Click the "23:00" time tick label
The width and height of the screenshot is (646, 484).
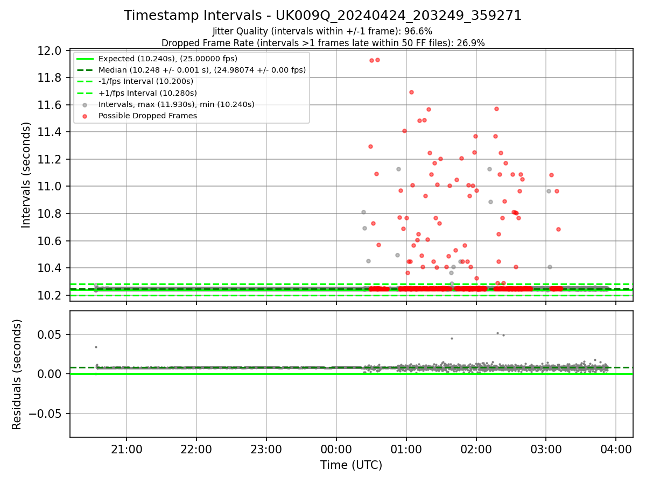[266, 449]
